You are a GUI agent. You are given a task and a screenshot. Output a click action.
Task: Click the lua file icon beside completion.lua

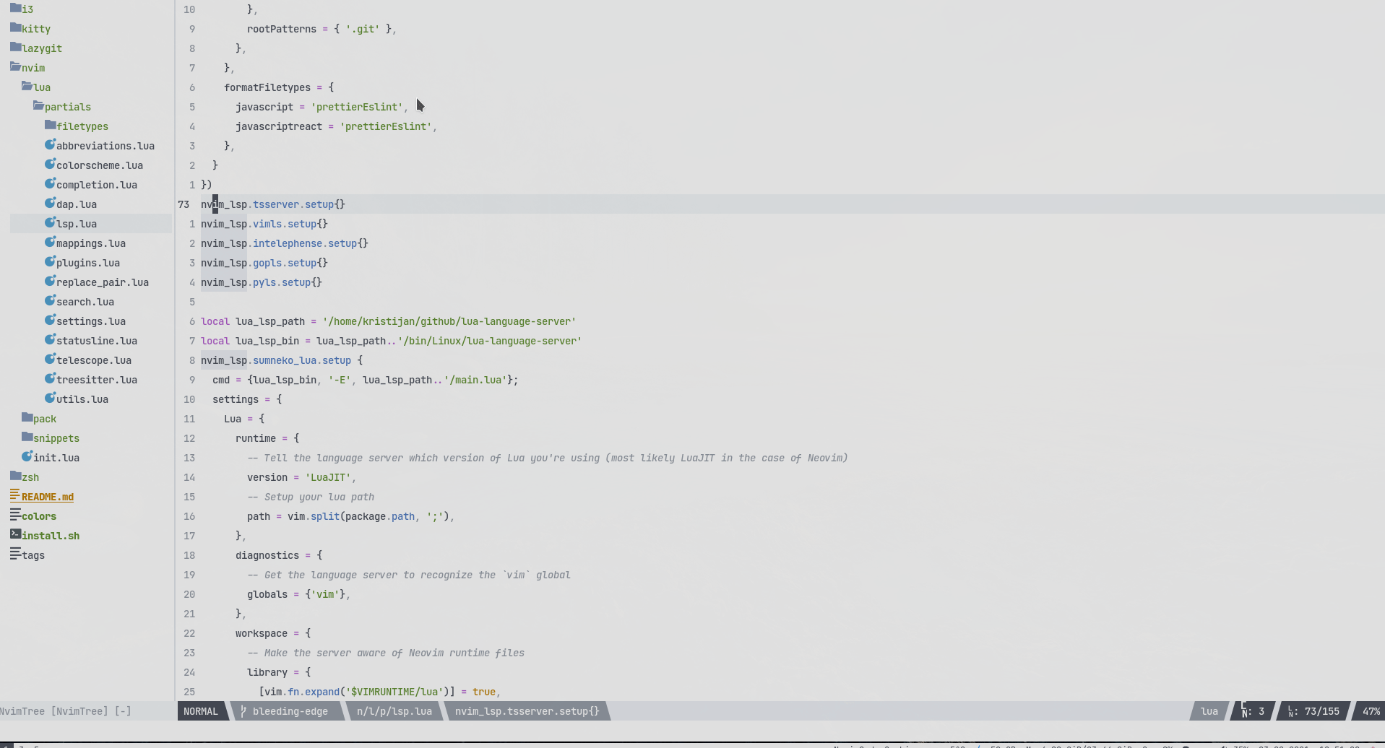(50, 183)
